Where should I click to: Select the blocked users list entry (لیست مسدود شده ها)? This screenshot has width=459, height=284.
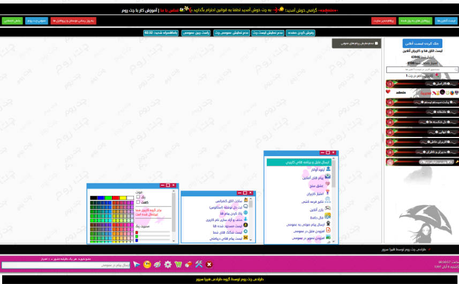click(x=228, y=226)
